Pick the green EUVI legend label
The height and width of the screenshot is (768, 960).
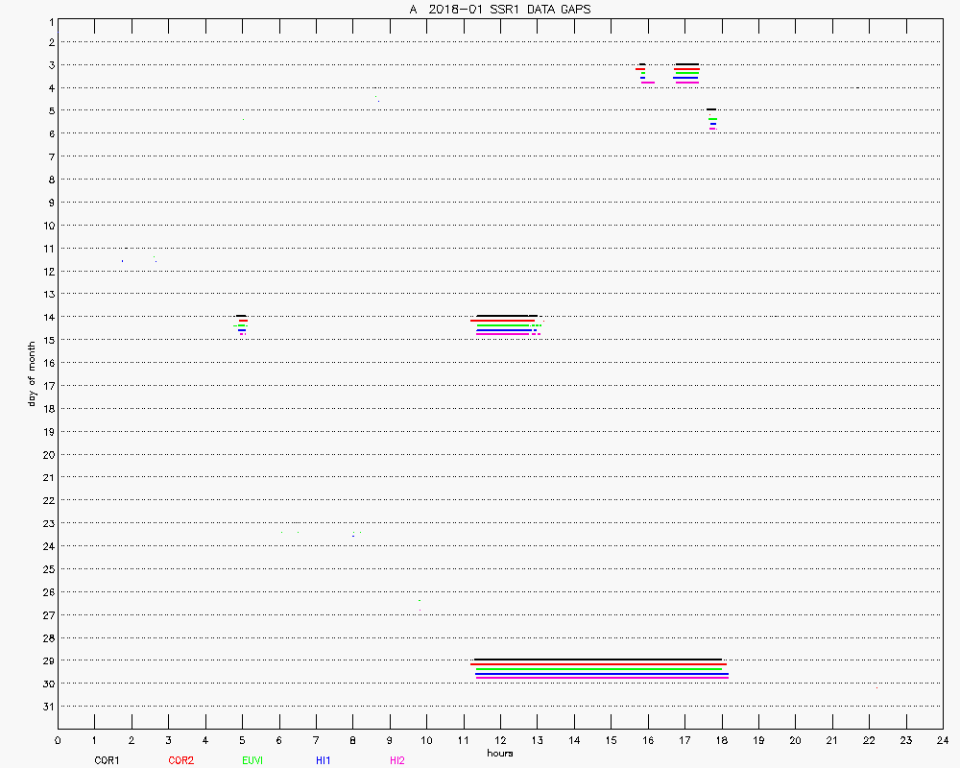coord(252,760)
